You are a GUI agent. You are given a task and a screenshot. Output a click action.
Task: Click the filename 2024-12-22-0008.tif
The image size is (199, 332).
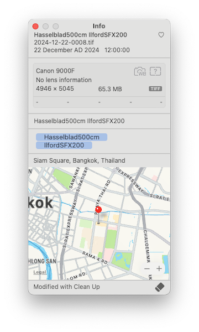[64, 43]
